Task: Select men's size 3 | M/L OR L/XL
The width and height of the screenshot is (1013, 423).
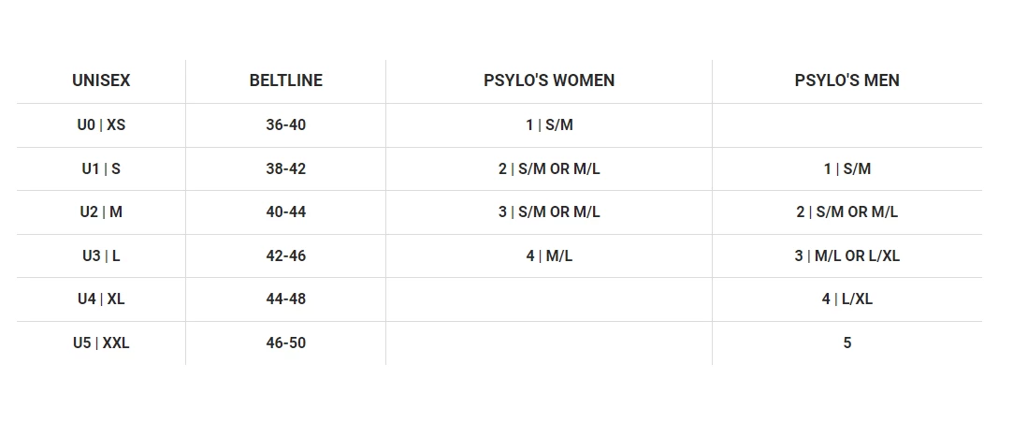Action: pyautogui.click(x=847, y=255)
